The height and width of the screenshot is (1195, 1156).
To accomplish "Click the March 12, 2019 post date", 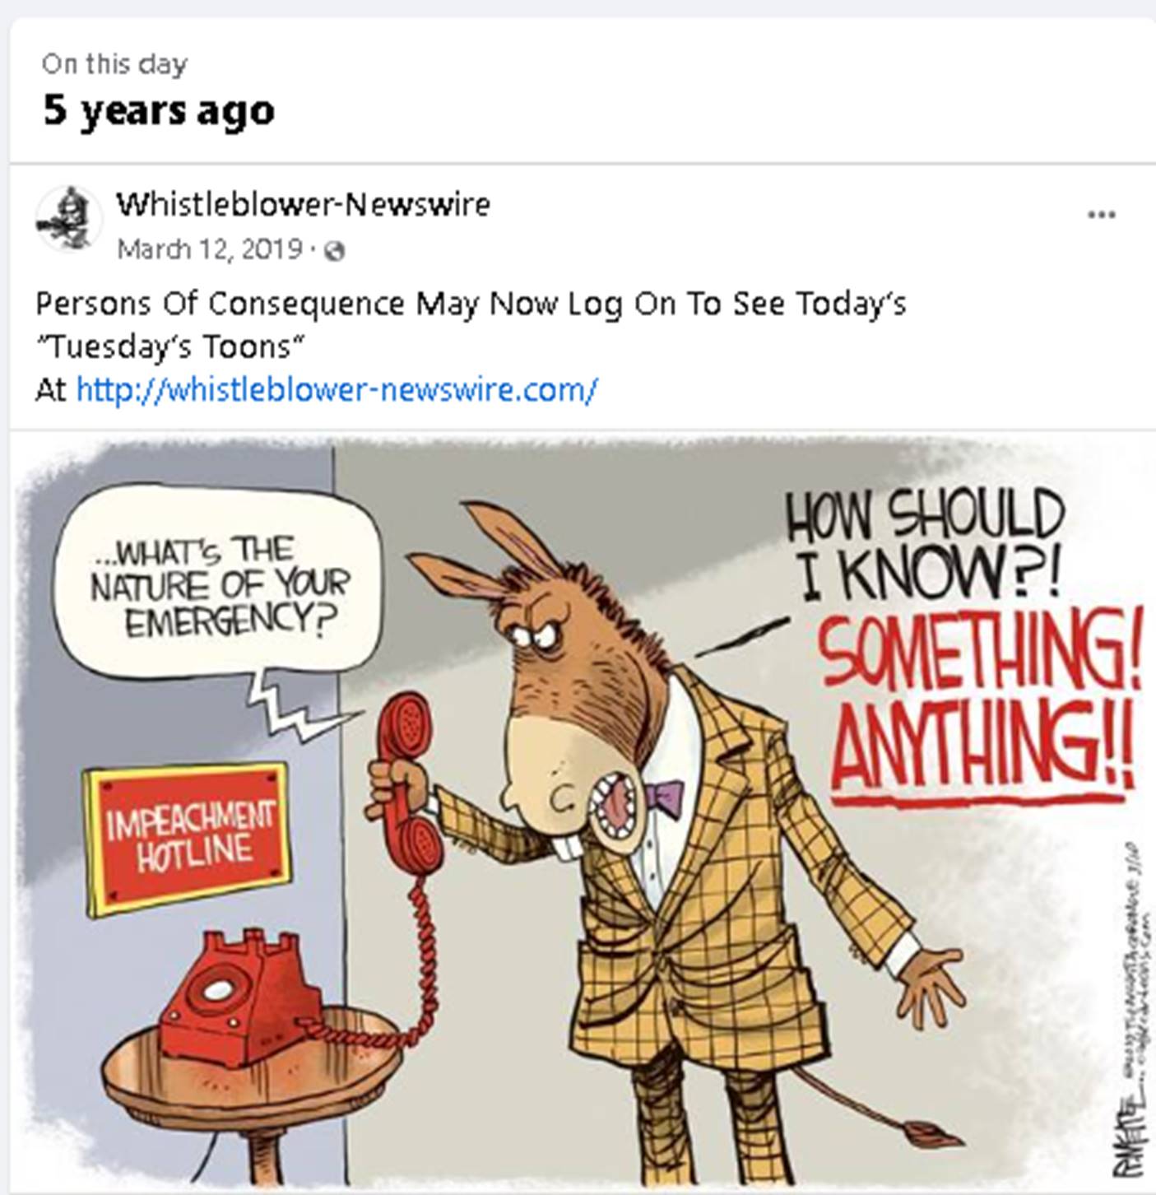I will [210, 249].
